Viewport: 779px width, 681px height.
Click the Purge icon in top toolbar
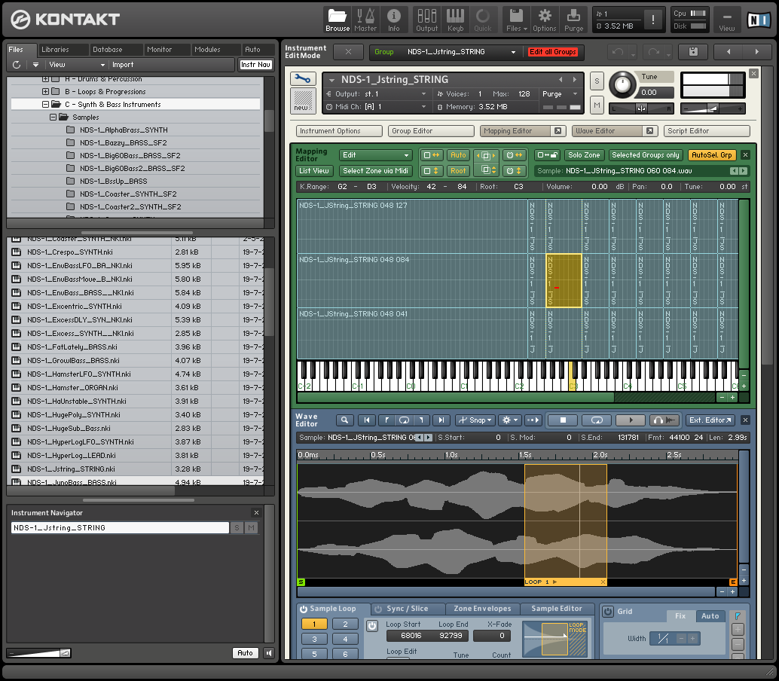pyautogui.click(x=573, y=20)
